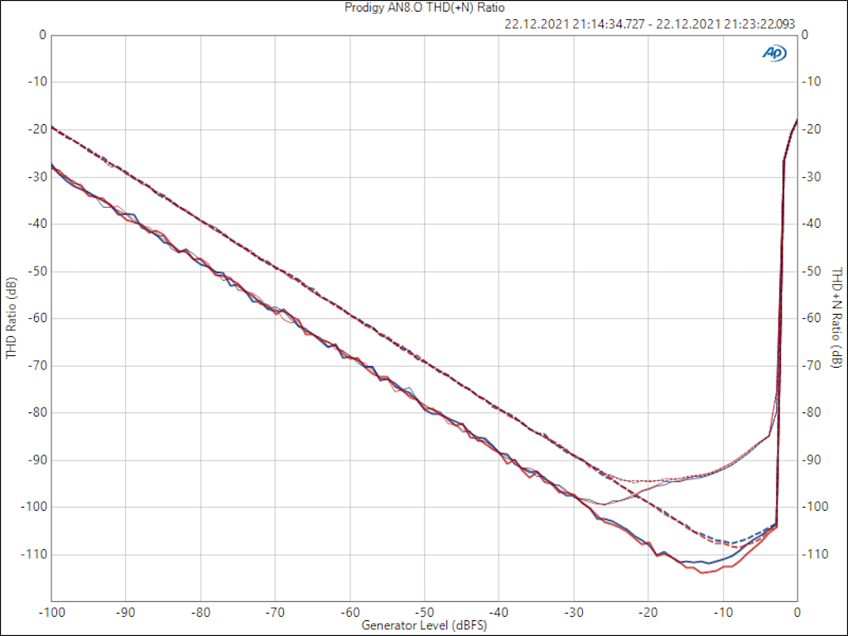
Task: Click the AP logo in the chart corner
Action: coord(774,53)
